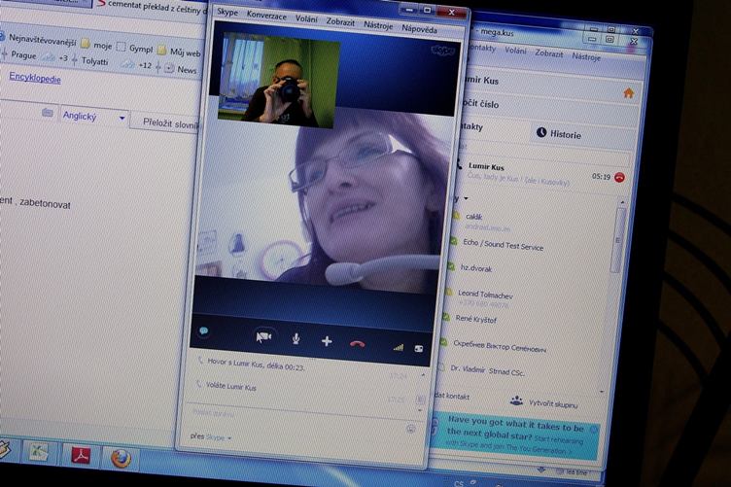End the Lumir Kus call from the contacts panel
This screenshot has height=487, width=731.
tap(619, 178)
